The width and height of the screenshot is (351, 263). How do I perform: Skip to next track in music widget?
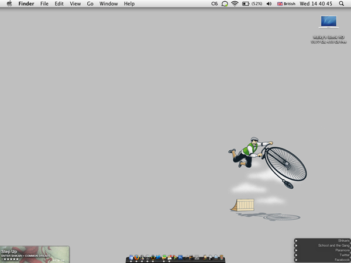point(63,260)
